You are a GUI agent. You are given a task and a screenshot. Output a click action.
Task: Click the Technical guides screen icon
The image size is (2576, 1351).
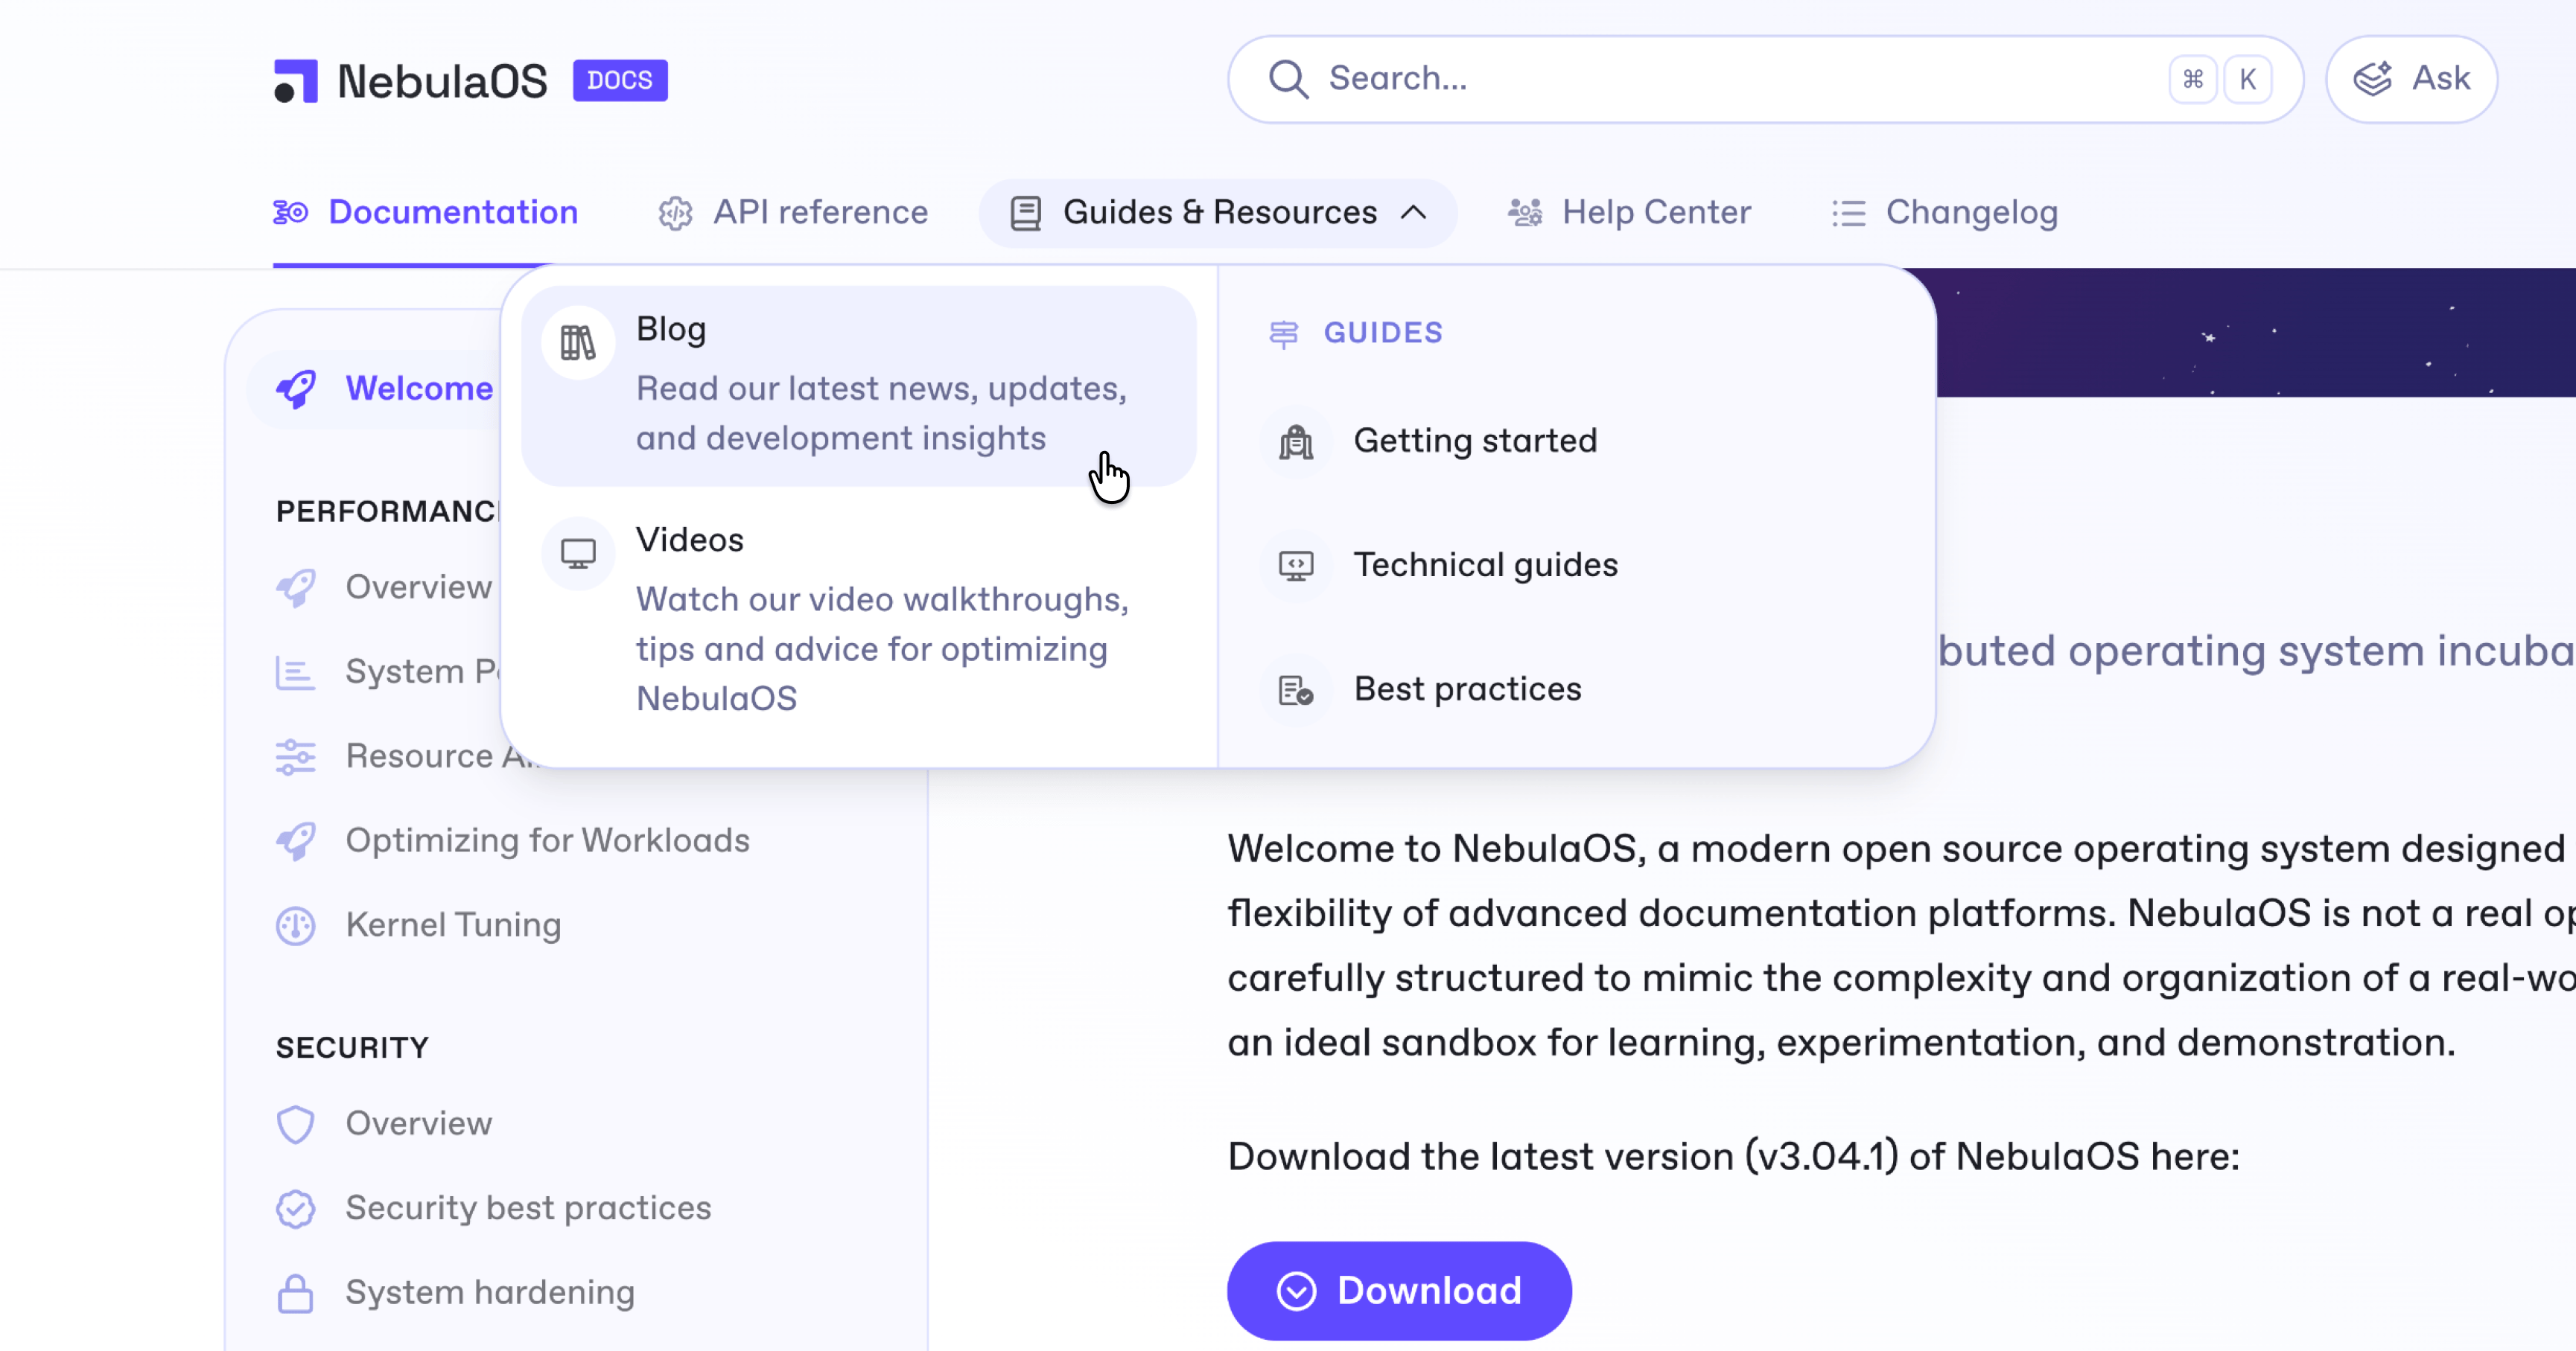[1295, 564]
